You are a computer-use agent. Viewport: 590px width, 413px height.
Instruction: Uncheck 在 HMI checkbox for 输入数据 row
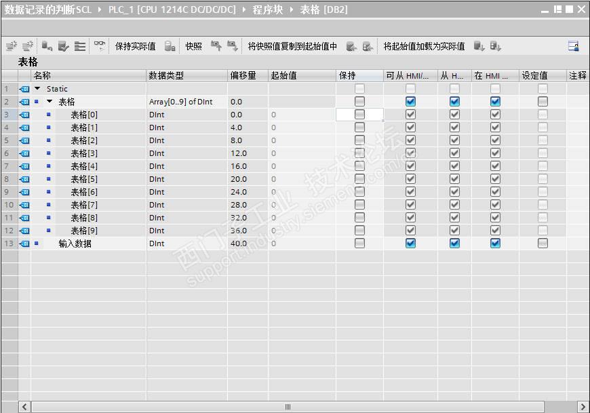[495, 243]
